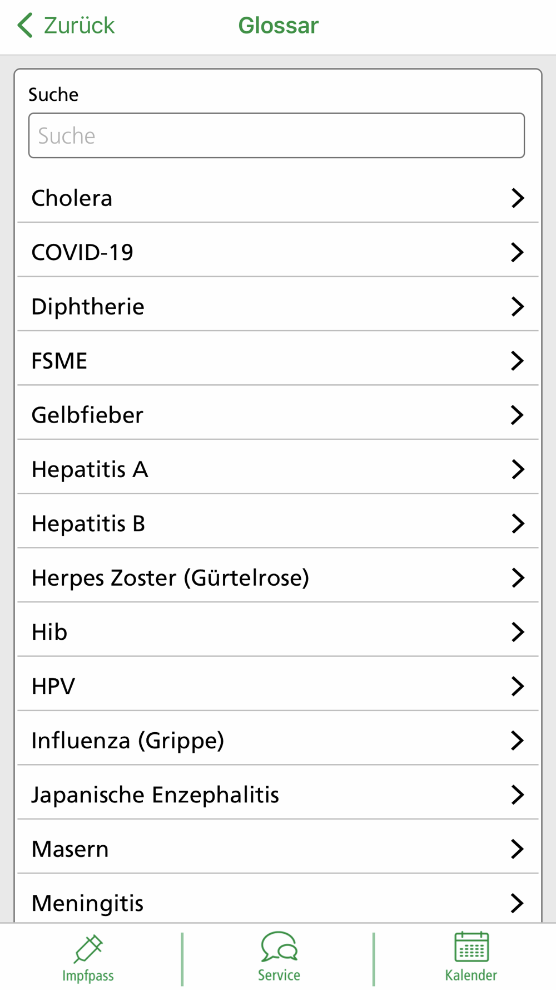556x990 pixels.
Task: Go back with the Zurück link
Action: (x=79, y=26)
